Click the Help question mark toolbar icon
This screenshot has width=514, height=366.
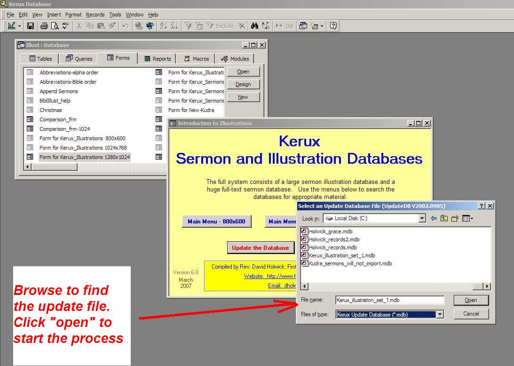point(333,26)
